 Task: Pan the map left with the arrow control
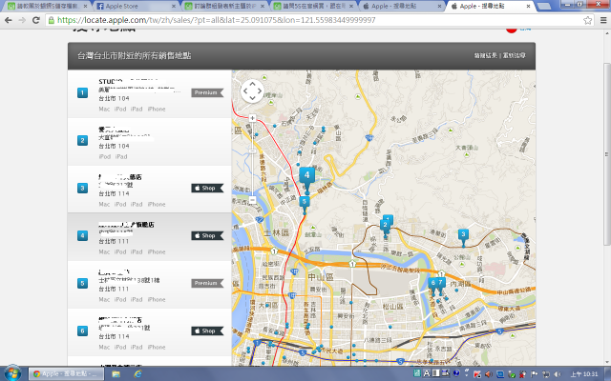click(x=245, y=90)
